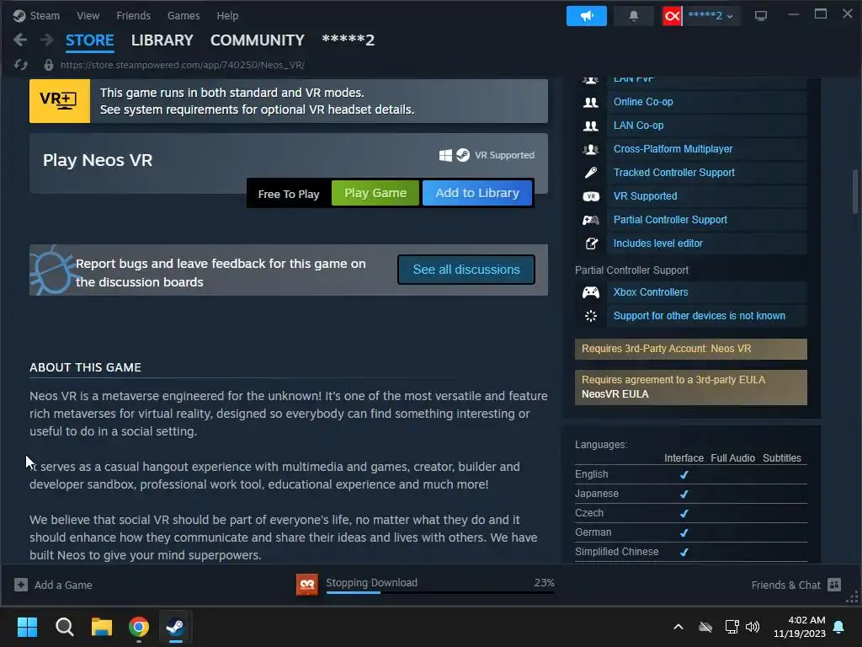Click the back navigation arrow
Image resolution: width=862 pixels, height=647 pixels.
tap(20, 40)
